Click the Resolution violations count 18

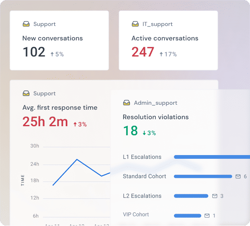131,130
